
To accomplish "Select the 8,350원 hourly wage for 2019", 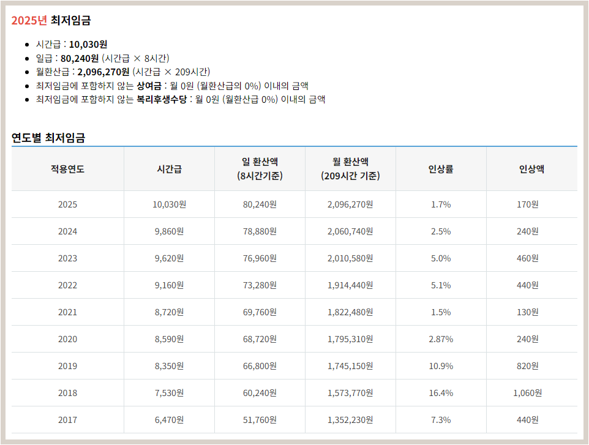I will click(167, 366).
